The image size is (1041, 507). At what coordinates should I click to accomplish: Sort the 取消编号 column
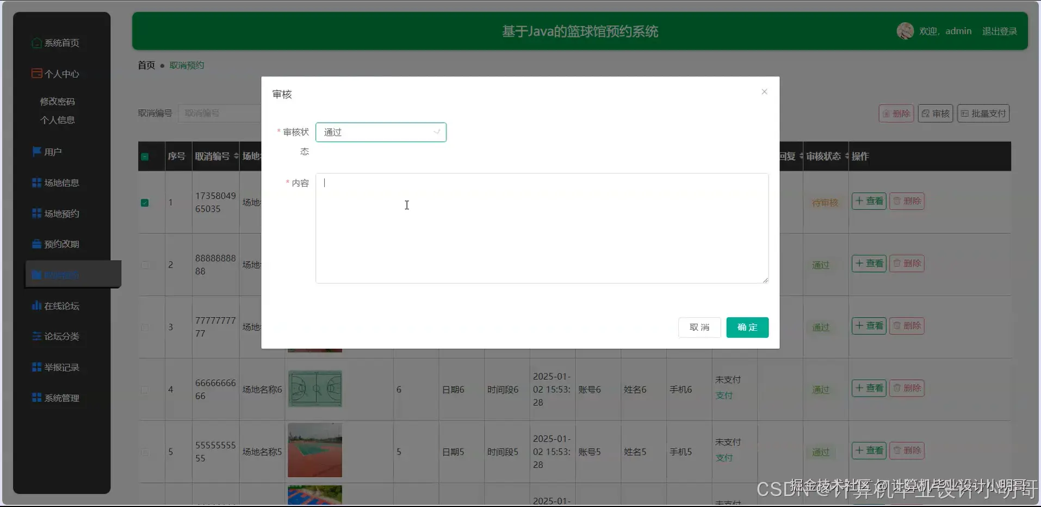click(237, 156)
